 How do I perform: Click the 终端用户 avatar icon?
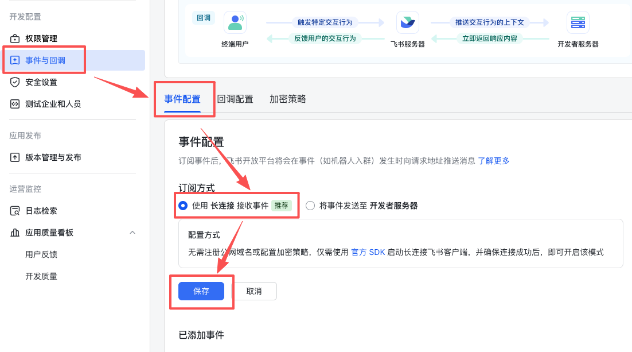pyautogui.click(x=235, y=22)
